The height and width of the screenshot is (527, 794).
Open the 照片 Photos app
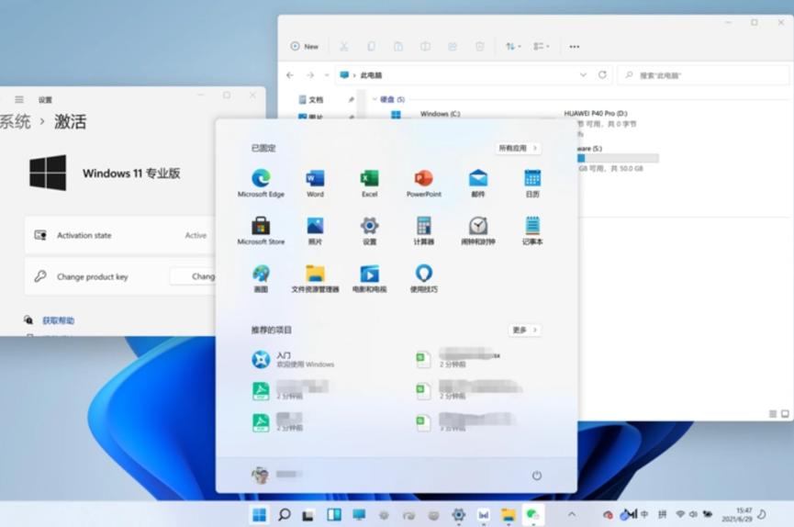[x=315, y=230]
